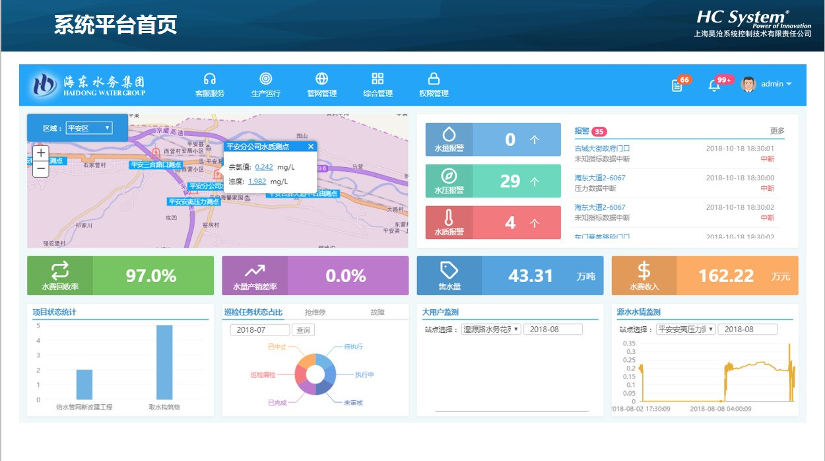Screen dimensions: 825x461
Task: Click the up arrow beside 水量报警 count 0
Action: coord(535,140)
